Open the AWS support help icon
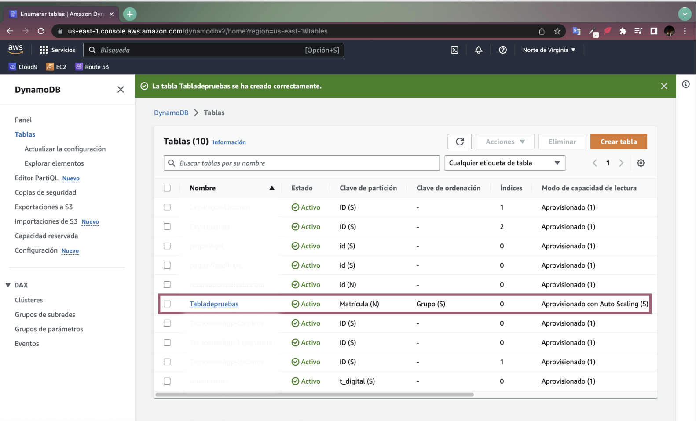The width and height of the screenshot is (696, 421). tap(503, 50)
